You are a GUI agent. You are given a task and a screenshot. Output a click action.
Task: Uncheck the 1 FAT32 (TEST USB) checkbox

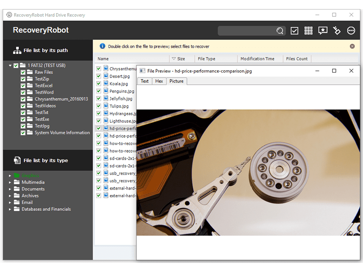pyautogui.click(x=16, y=65)
